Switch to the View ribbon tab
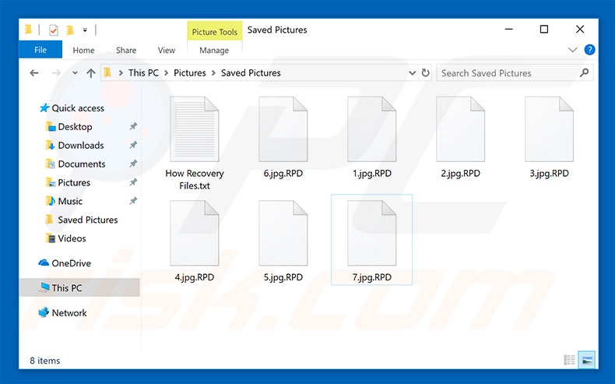The height and width of the screenshot is (384, 615). coord(167,50)
